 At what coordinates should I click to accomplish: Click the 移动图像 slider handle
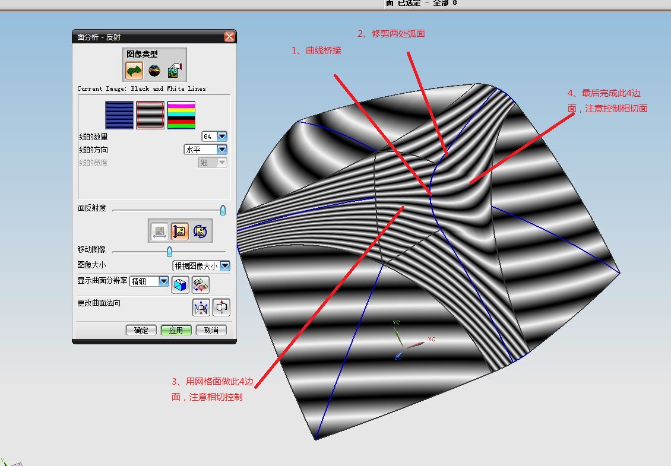click(x=169, y=251)
